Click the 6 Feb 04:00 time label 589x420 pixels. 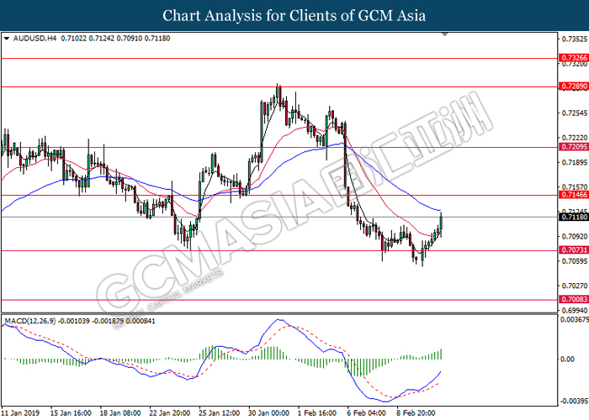(367, 413)
